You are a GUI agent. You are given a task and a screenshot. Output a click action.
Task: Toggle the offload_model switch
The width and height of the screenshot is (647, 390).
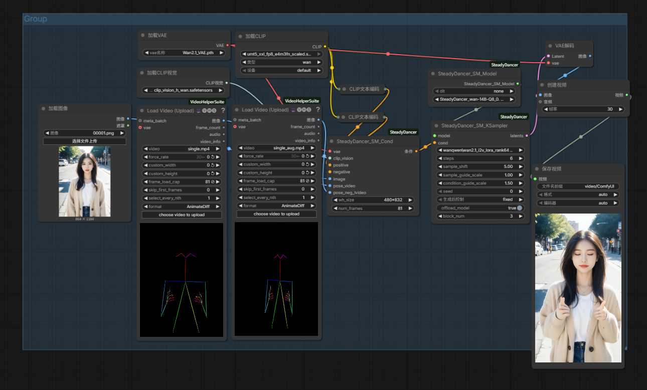[520, 208]
